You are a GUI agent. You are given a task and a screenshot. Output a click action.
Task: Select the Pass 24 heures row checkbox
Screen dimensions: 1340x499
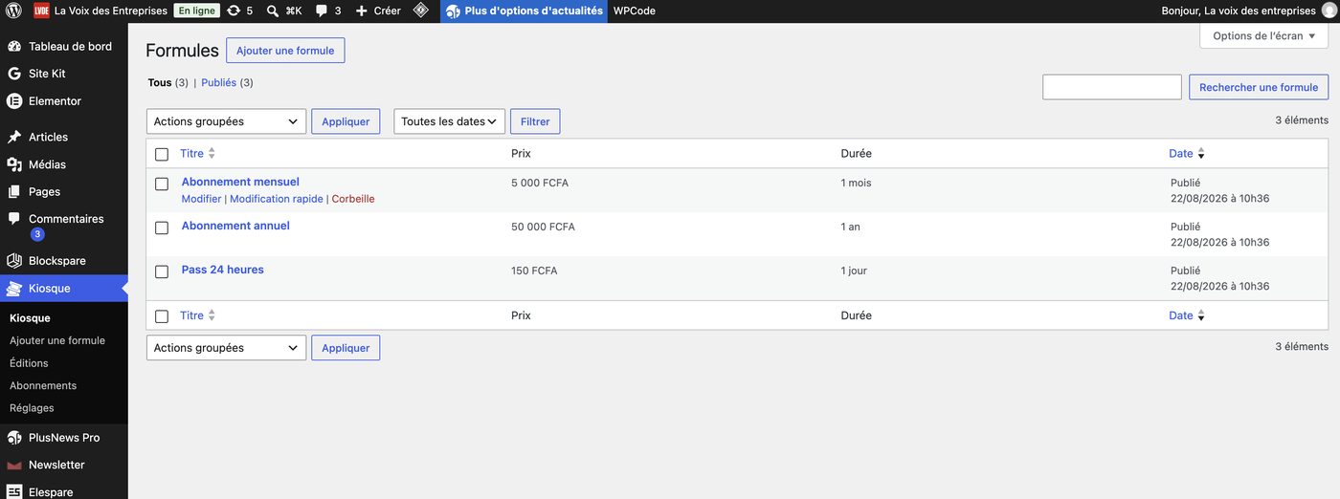click(162, 271)
